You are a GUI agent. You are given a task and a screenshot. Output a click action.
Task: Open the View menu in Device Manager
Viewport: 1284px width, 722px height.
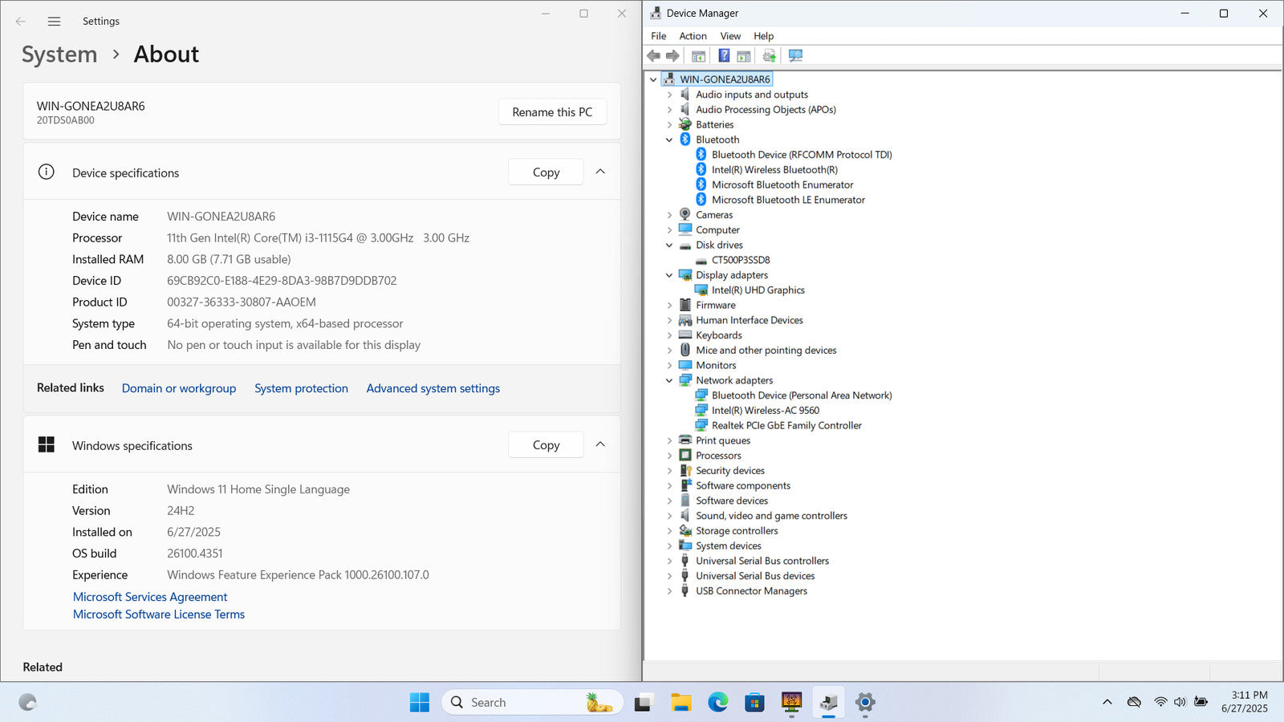click(x=729, y=36)
